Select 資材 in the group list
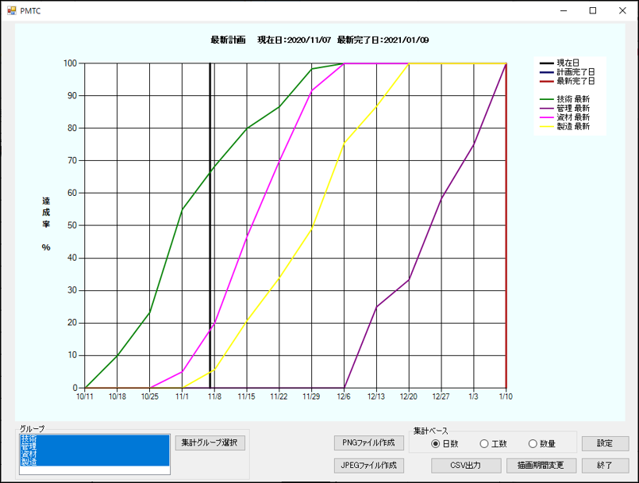This screenshot has width=639, height=483. 94,454
